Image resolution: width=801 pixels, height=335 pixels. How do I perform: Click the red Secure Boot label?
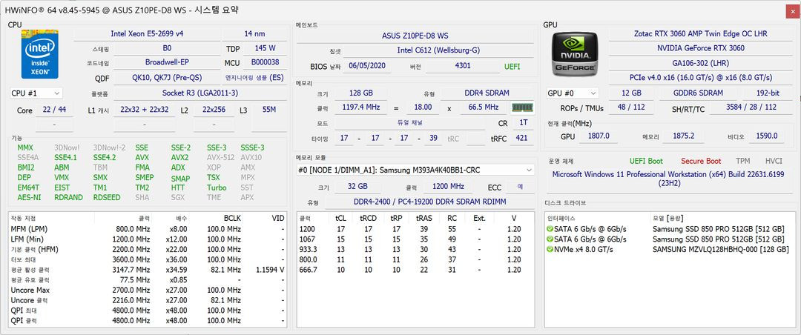700,161
